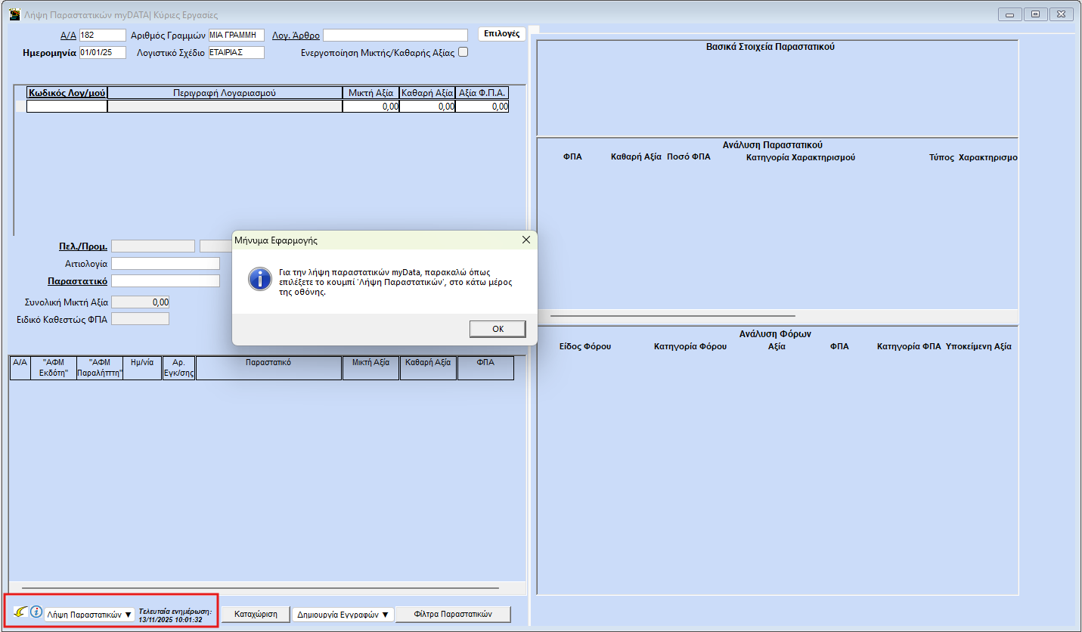This screenshot has width=1082, height=632.
Task: Open Φίλτρα Παραστατικών
Action: pyautogui.click(x=453, y=614)
